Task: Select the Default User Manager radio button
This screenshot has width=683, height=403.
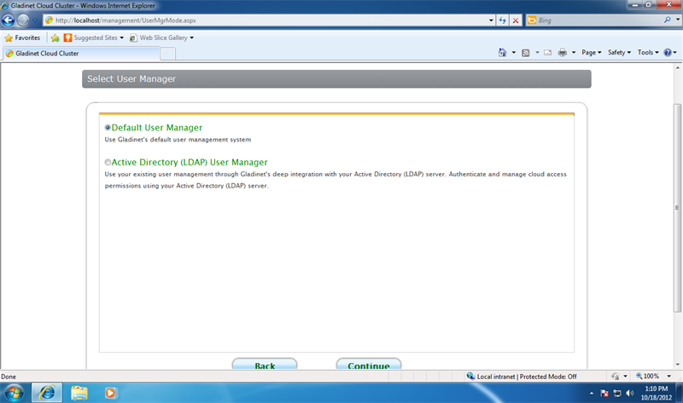Action: [x=108, y=128]
